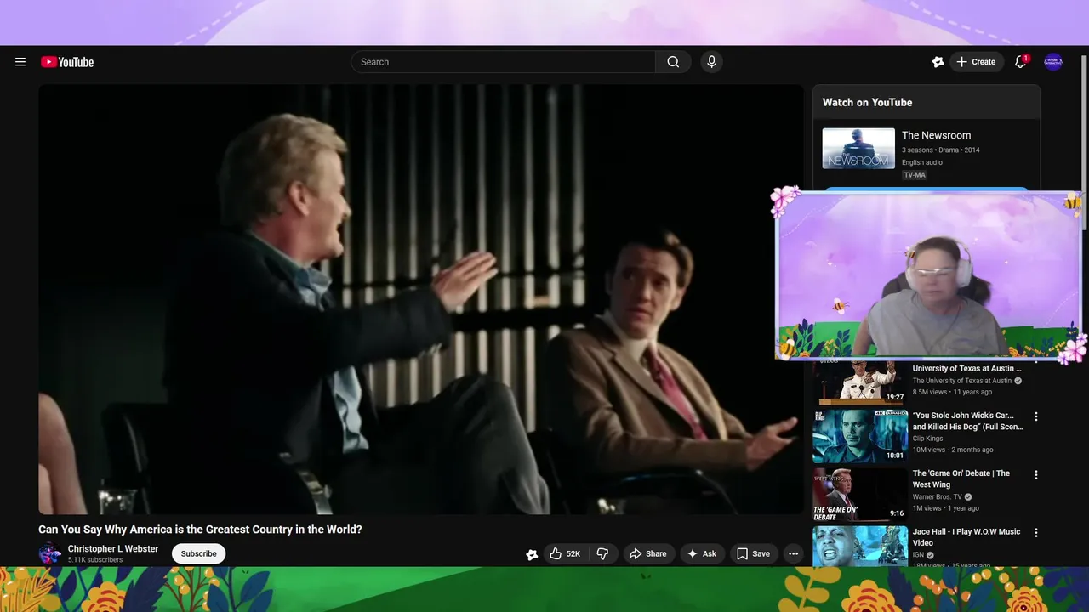The width and height of the screenshot is (1089, 612).
Task: Open the notifications bell
Action: (1020, 62)
